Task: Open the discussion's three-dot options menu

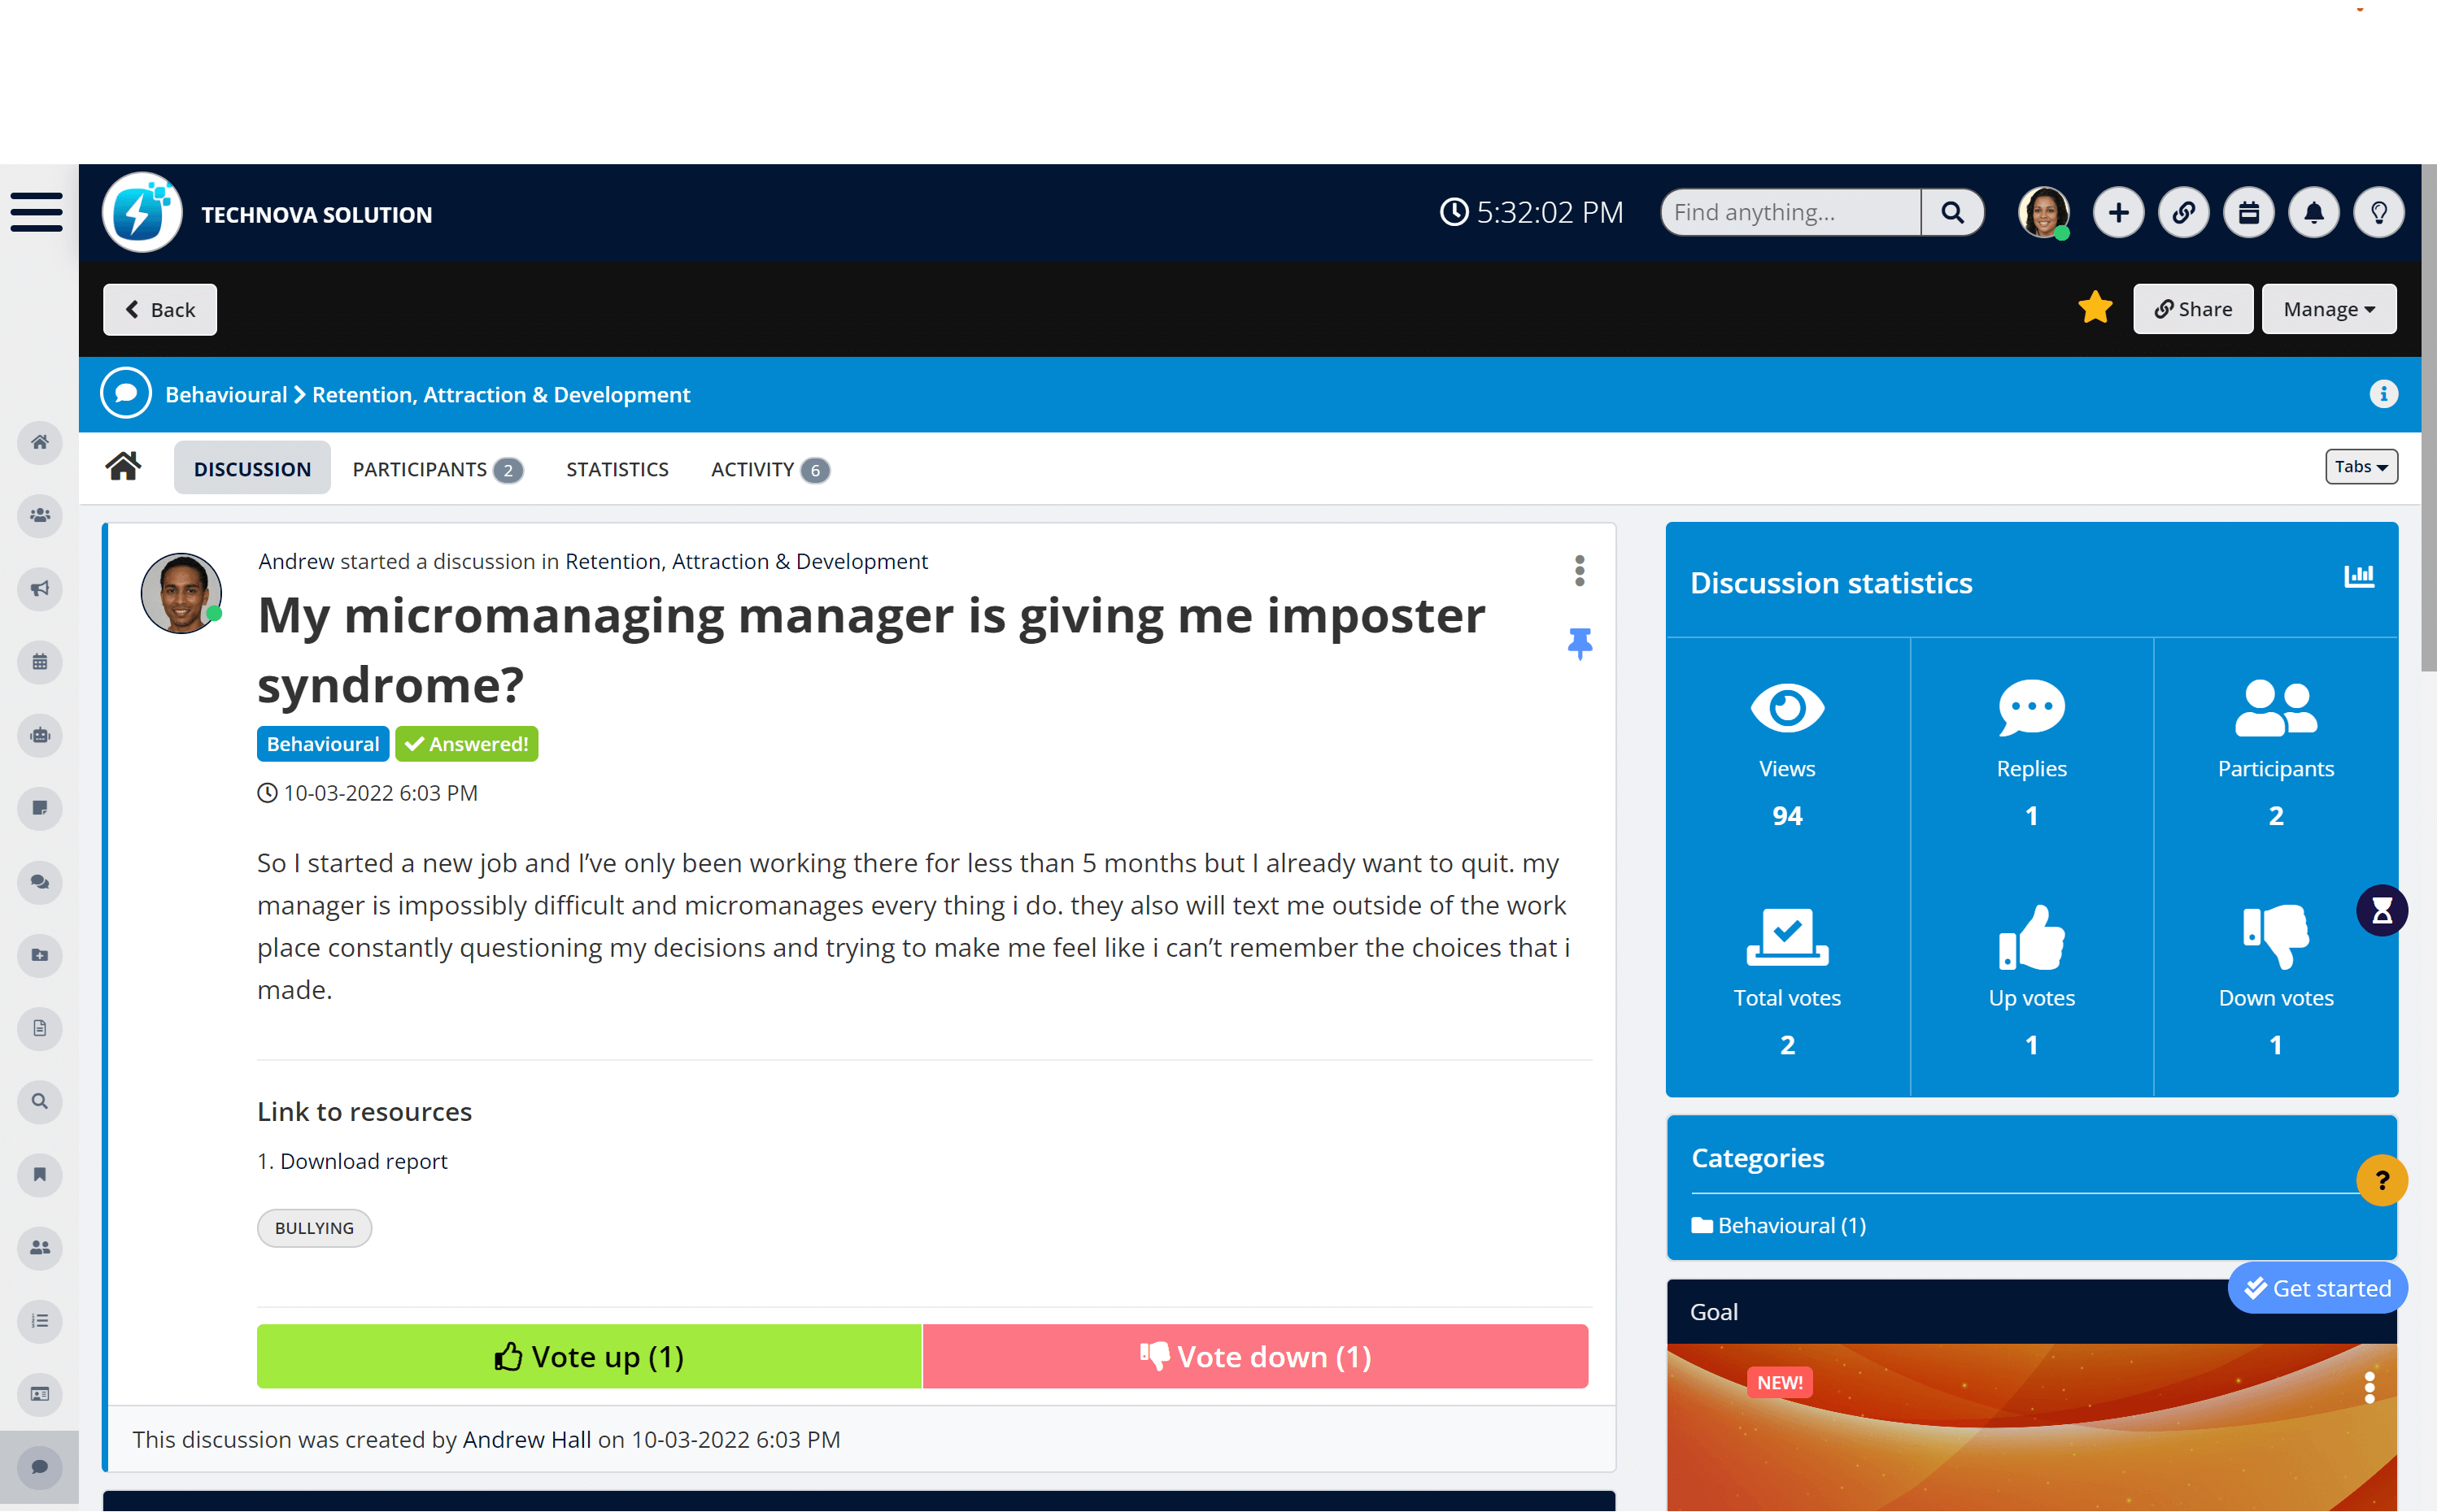Action: pyautogui.click(x=1580, y=571)
